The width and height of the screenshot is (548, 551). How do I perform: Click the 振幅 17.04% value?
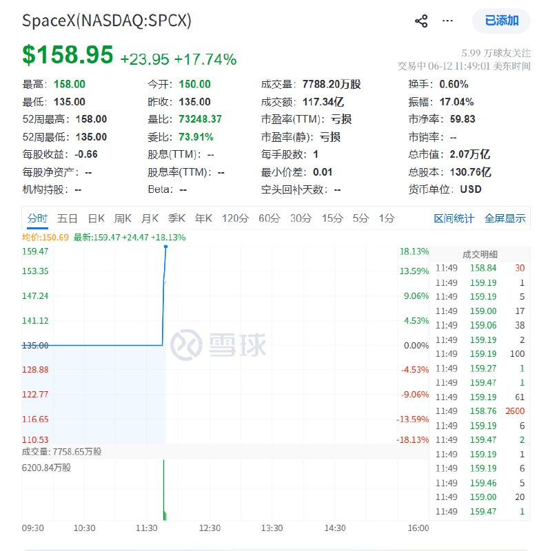coord(456,102)
